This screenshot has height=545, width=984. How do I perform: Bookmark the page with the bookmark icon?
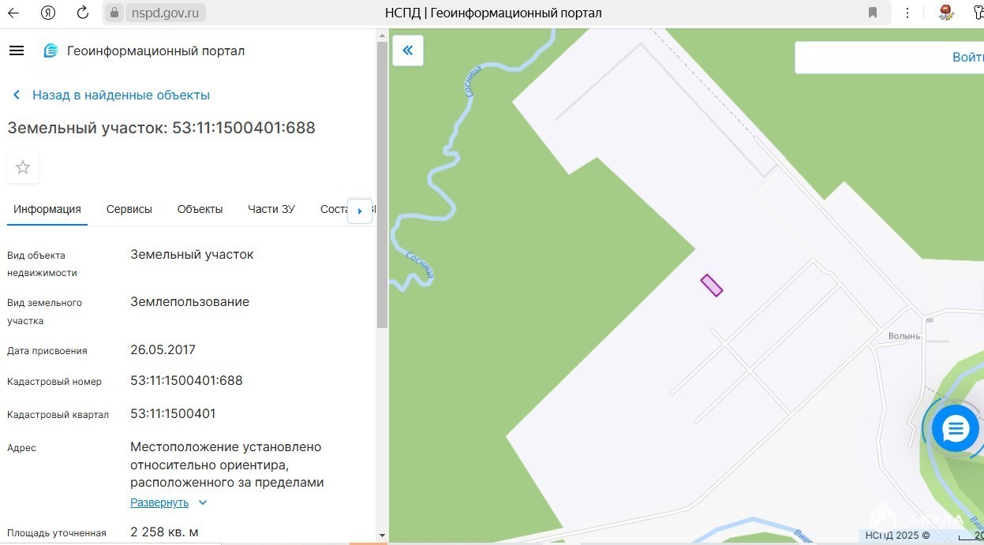(x=873, y=13)
